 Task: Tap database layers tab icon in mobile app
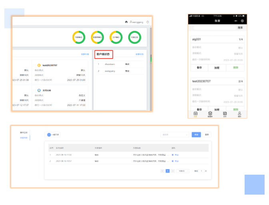click(210, 114)
